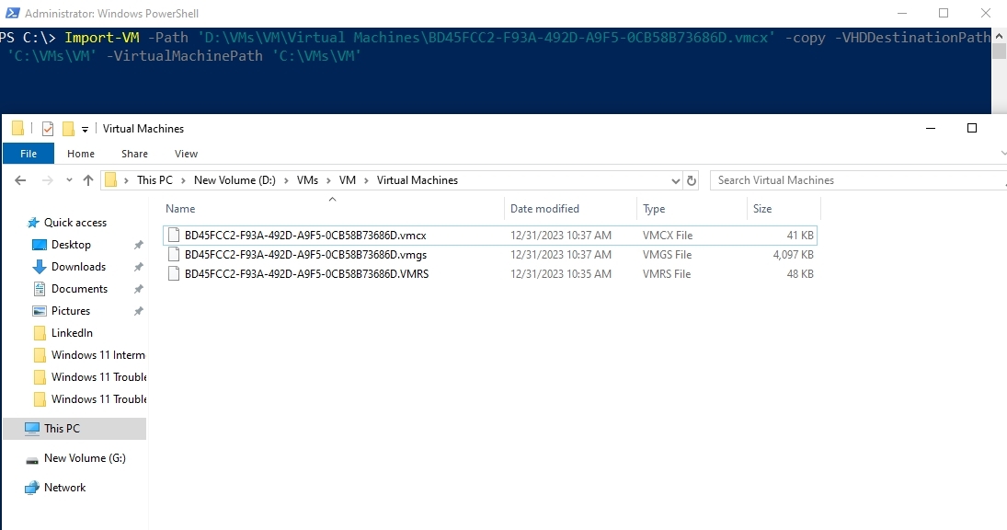The width and height of the screenshot is (1007, 530).
Task: Open the File menu
Action: coord(28,153)
